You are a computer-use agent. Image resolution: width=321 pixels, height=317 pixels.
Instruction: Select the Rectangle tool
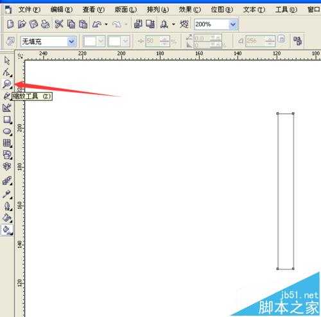coord(7,120)
